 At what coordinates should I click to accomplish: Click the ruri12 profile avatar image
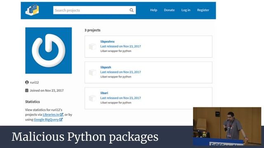[x=49, y=51]
